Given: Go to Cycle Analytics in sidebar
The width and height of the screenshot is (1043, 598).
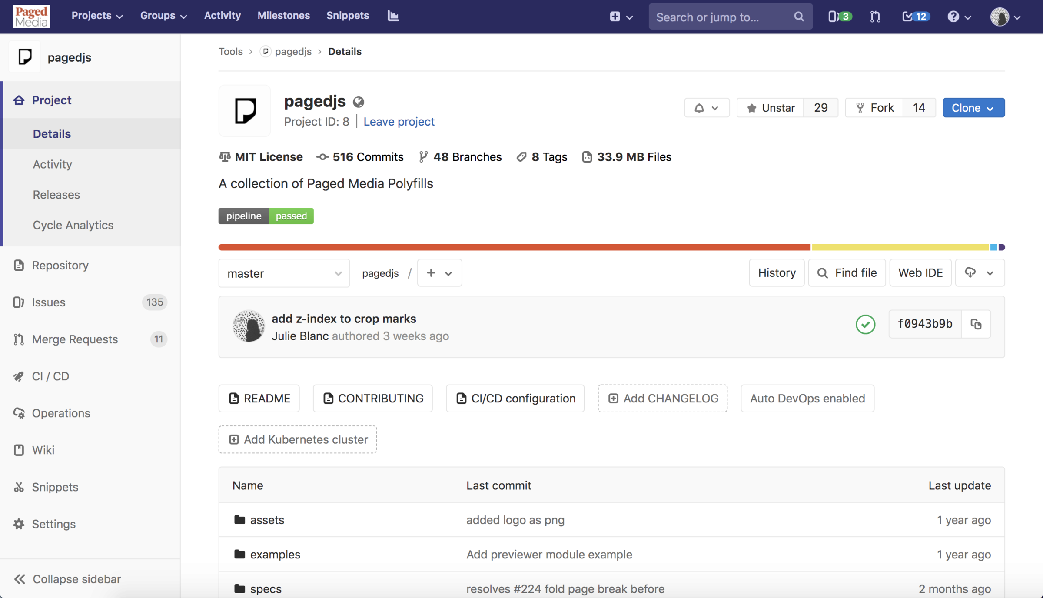Looking at the screenshot, I should tap(73, 225).
